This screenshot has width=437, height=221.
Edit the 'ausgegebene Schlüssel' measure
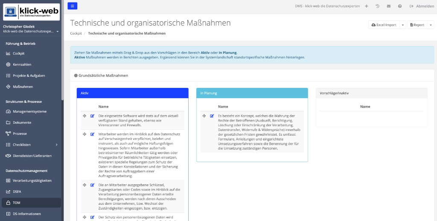[x=92, y=185]
